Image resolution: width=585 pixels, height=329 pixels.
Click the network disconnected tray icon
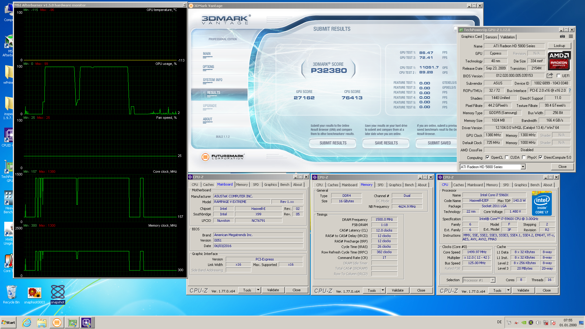click(546, 323)
